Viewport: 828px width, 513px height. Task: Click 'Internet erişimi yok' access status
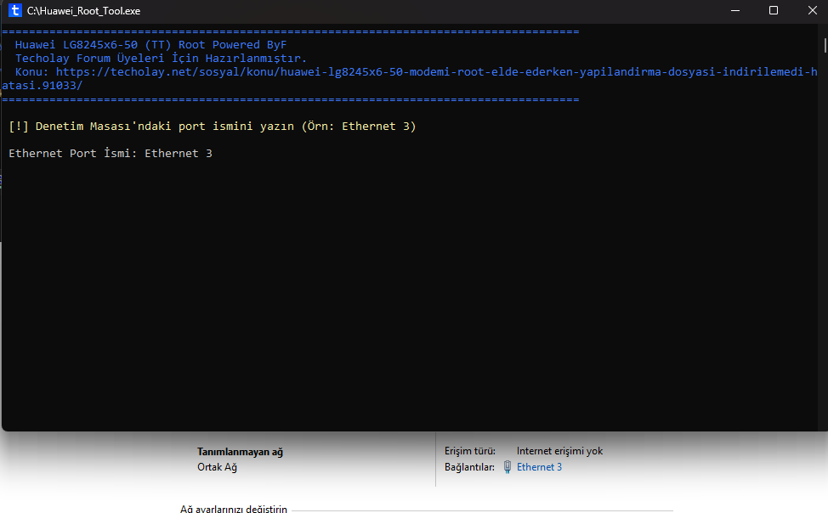pos(559,451)
